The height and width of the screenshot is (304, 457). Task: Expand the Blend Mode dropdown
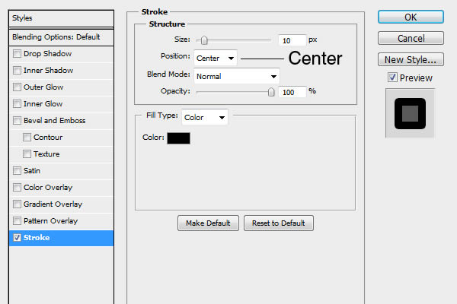click(237, 76)
